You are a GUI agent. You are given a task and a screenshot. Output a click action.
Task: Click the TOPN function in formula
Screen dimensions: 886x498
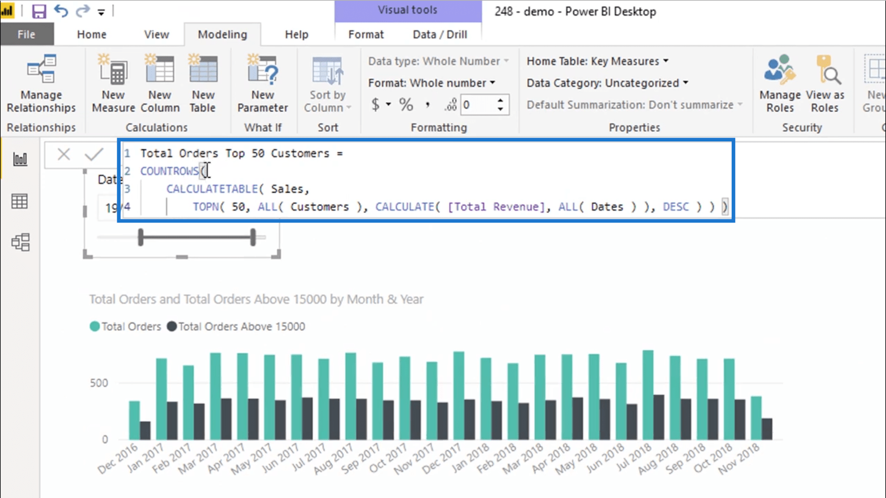point(205,206)
